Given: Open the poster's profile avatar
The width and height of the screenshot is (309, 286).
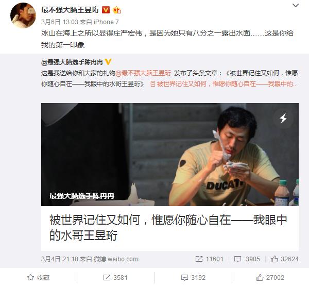Looking at the screenshot, I should pyautogui.click(x=23, y=15).
